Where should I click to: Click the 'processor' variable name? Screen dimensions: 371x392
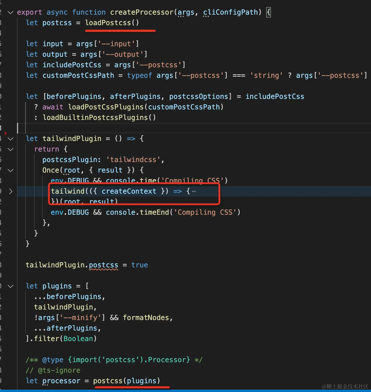(61, 381)
